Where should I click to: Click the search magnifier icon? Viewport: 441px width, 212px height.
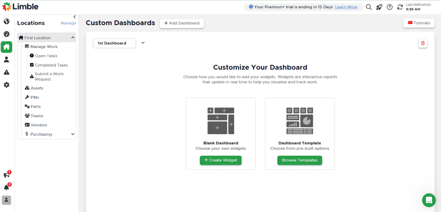369,7
